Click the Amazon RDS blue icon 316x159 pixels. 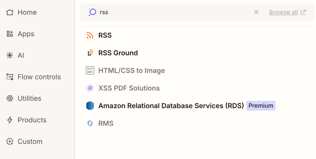(90, 106)
